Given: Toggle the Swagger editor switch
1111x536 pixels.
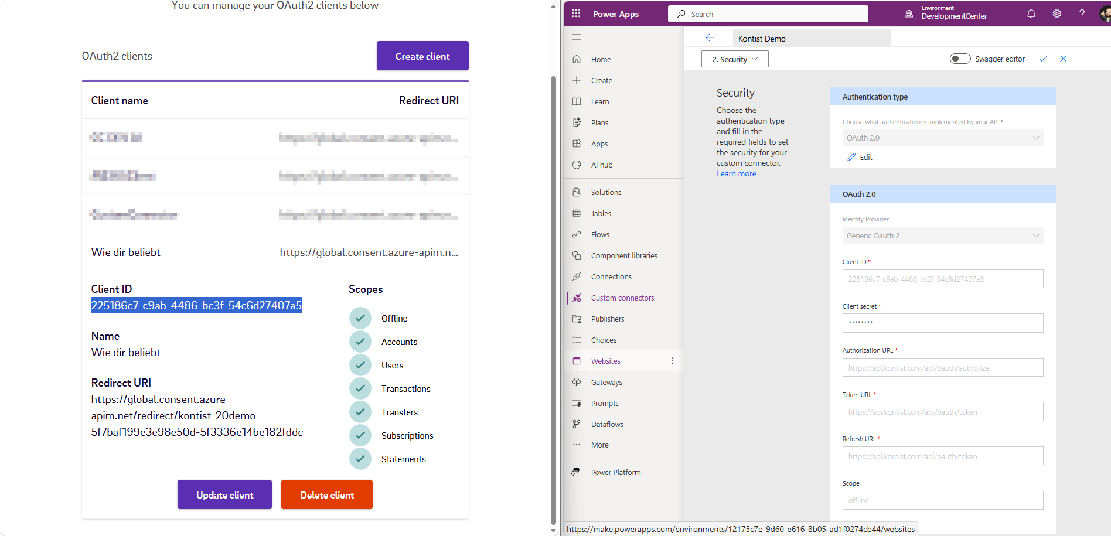Looking at the screenshot, I should pyautogui.click(x=960, y=59).
